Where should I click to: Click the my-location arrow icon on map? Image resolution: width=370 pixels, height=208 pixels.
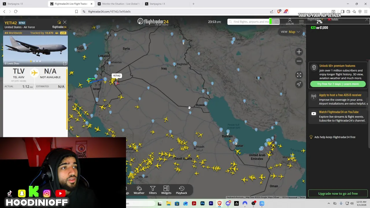point(299,84)
